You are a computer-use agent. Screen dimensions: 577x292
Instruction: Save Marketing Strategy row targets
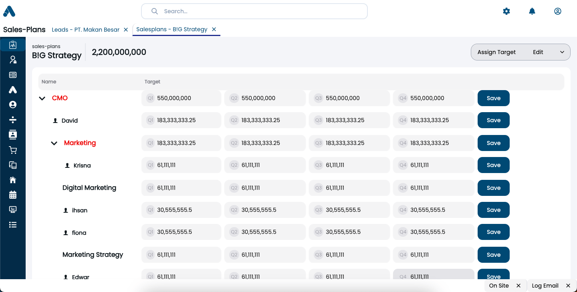[x=494, y=255]
